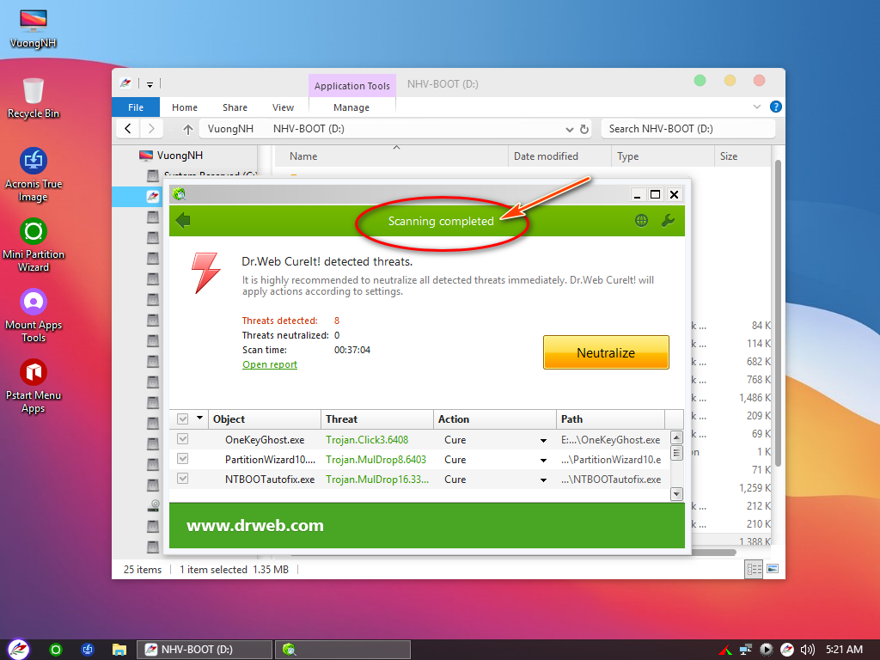Open Mount Apps Tools desktop icon
The image size is (880, 660).
click(34, 315)
